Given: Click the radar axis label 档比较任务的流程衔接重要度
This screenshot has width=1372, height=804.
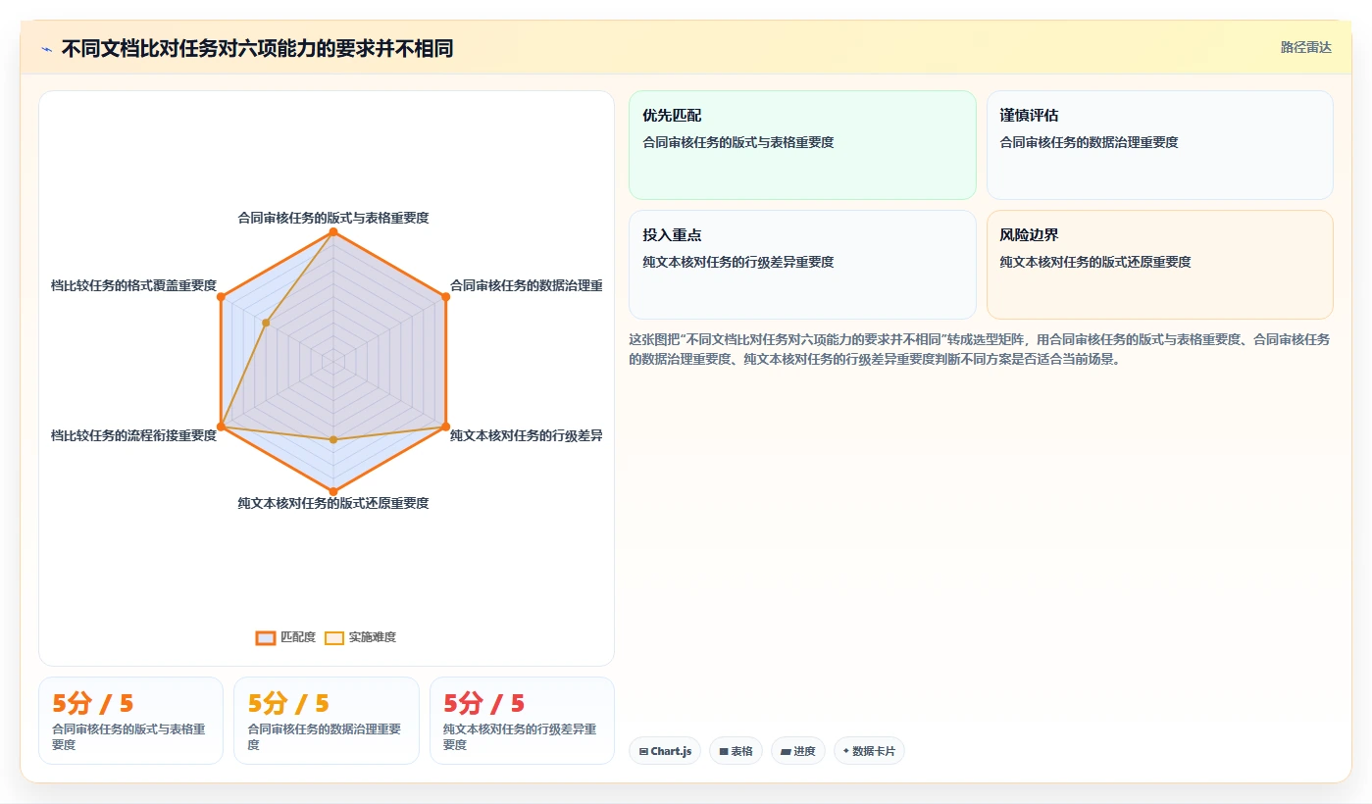Looking at the screenshot, I should [133, 435].
